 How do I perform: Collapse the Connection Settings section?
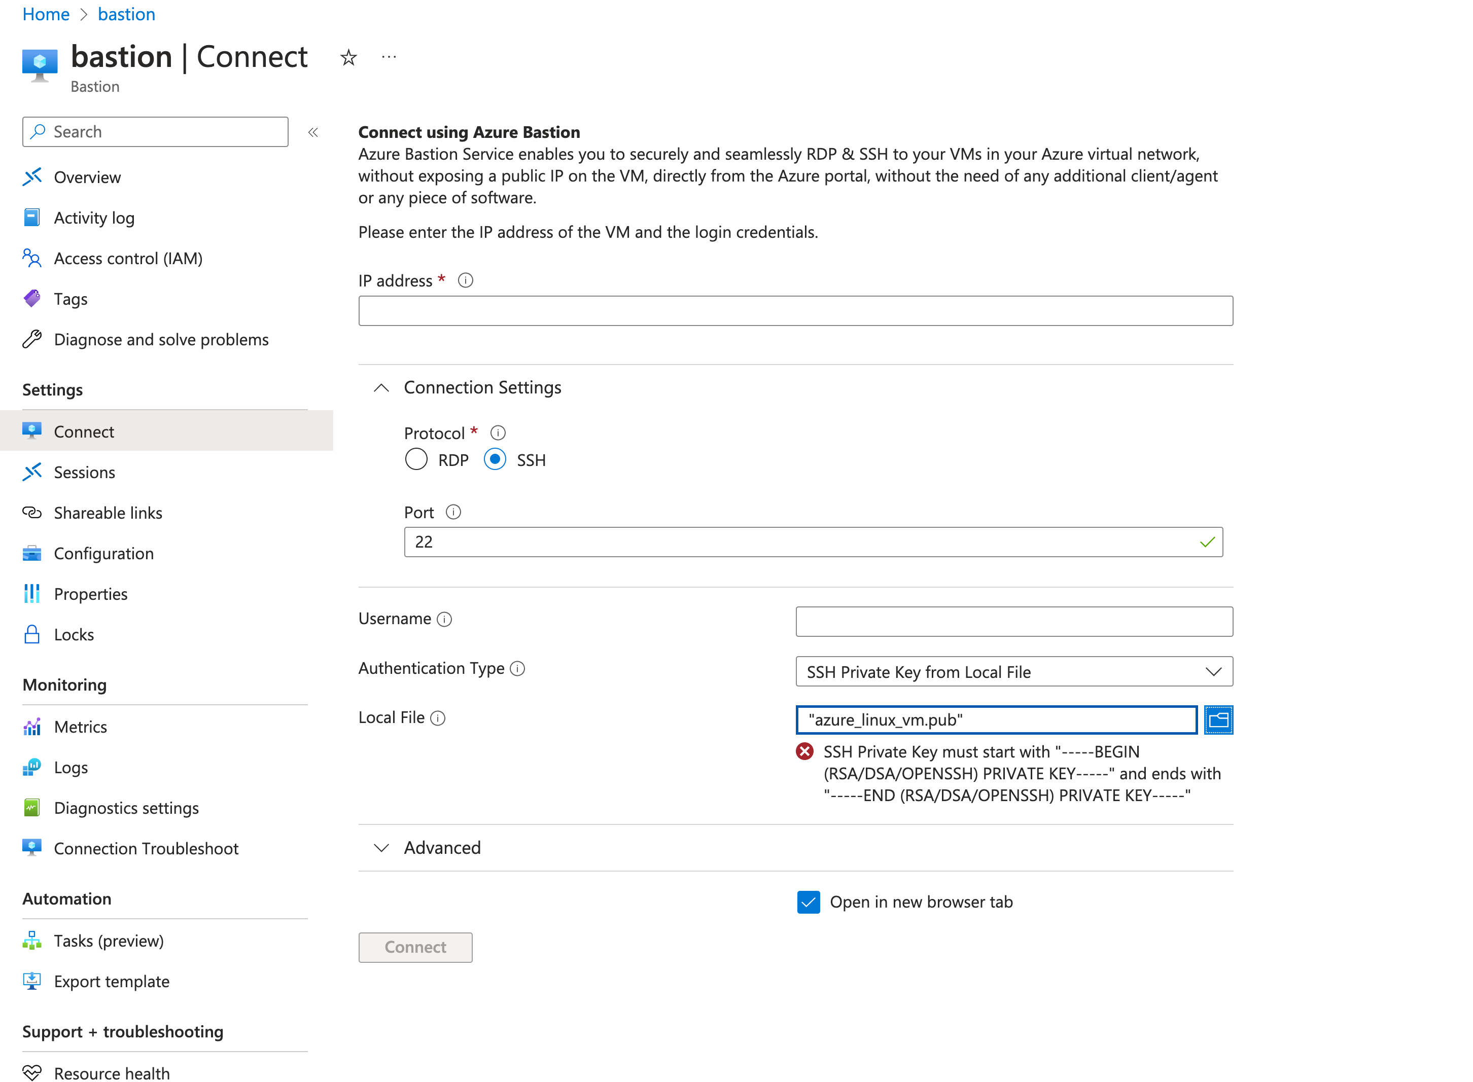[x=381, y=387]
